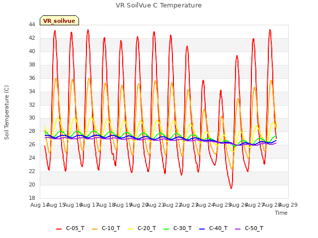This screenshot has height=238, width=318.
Task: Click the 32 y-axis tick label
Action: click(x=32, y=105)
